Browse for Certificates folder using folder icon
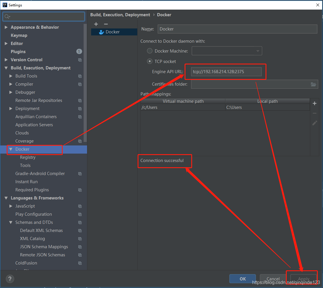The width and height of the screenshot is (323, 288). [x=313, y=84]
